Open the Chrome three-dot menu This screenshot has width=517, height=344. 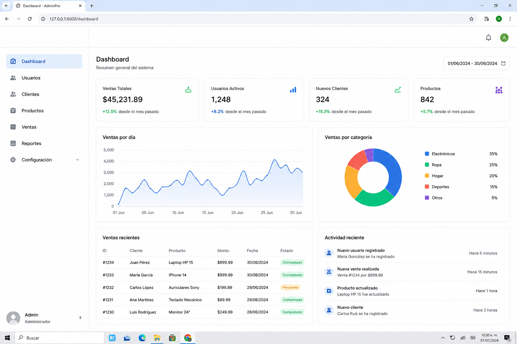(510, 19)
